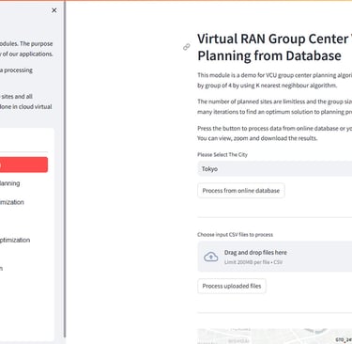Click Process uploaded files button

pos(232,286)
